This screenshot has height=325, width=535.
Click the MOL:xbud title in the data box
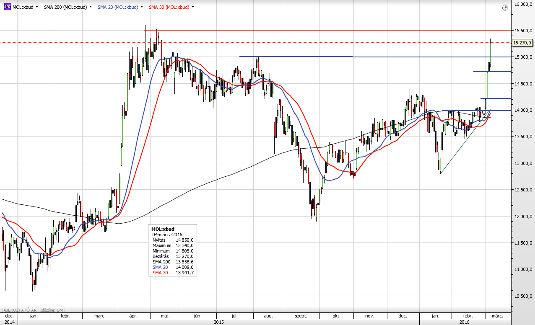163,229
